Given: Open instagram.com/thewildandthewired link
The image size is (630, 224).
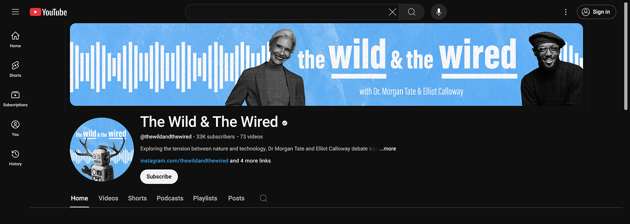Looking at the screenshot, I should pos(184,161).
